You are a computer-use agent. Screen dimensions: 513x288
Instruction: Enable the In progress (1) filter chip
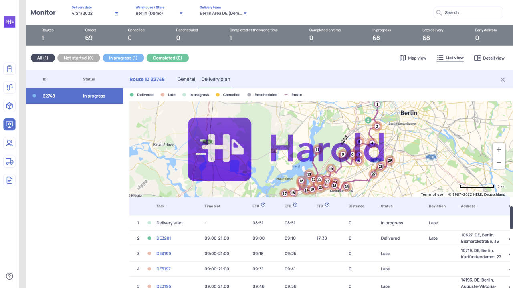[123, 58]
